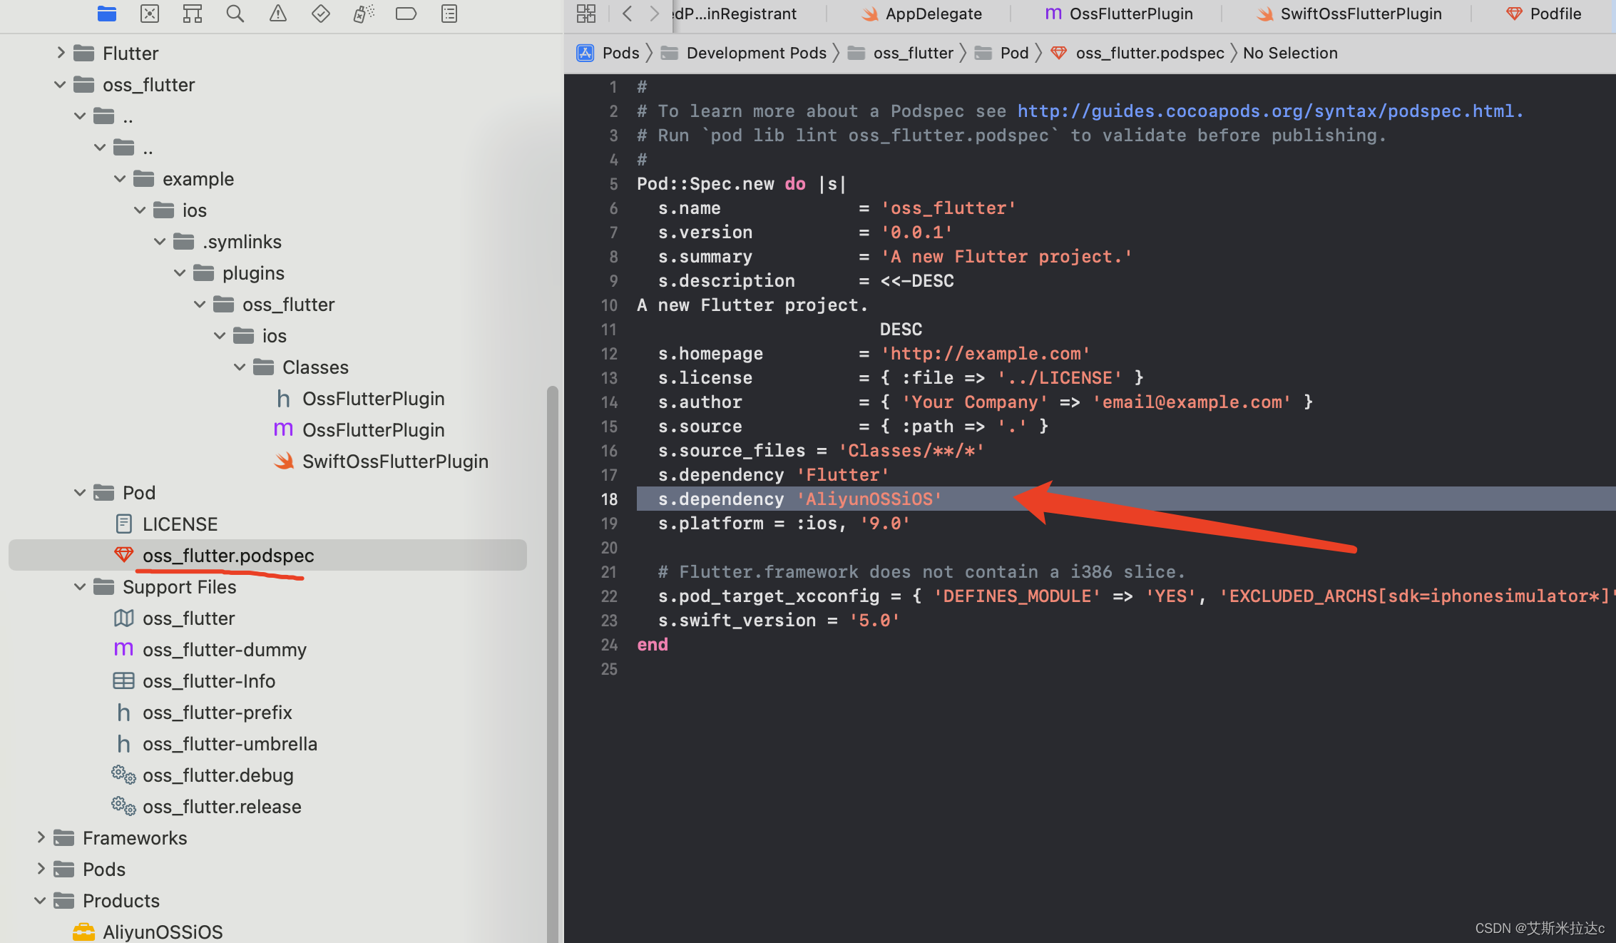This screenshot has width=1616, height=943.
Task: Select SwiftOssFlutterPlugin file in navigator
Action: [394, 462]
